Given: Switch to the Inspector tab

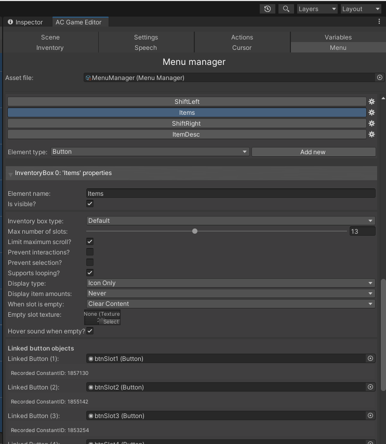Looking at the screenshot, I should [25, 22].
